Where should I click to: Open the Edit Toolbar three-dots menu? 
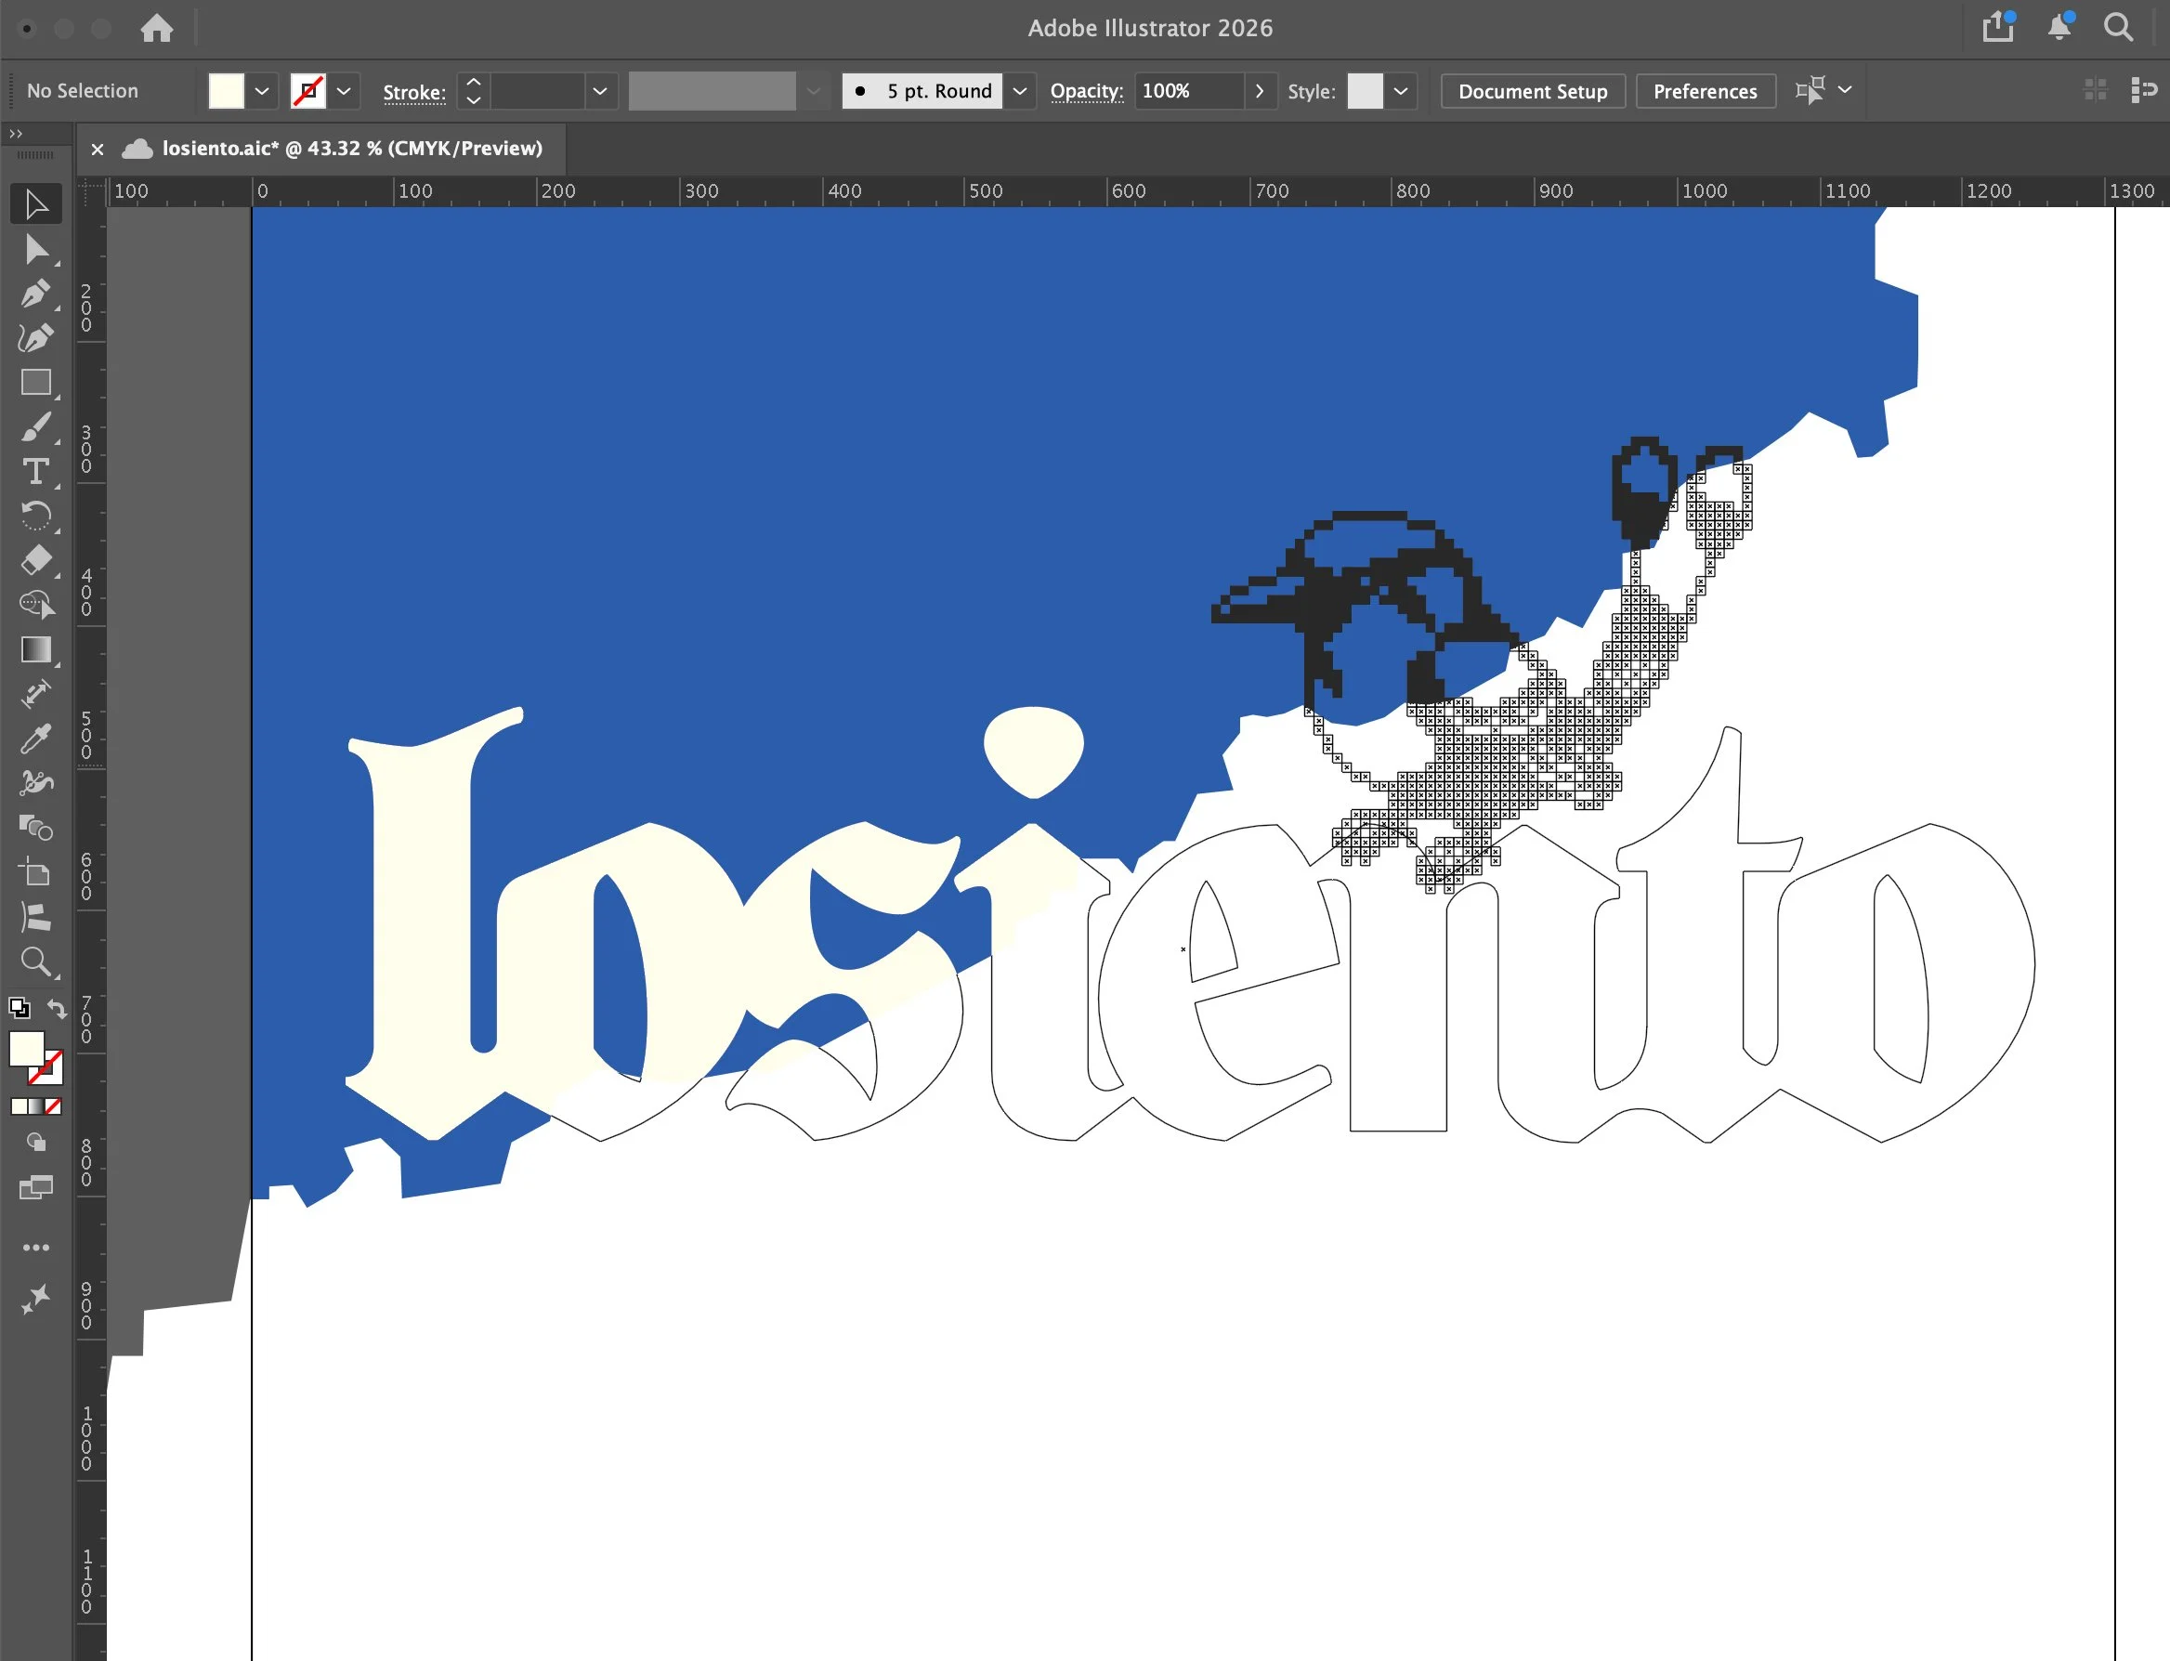point(35,1248)
